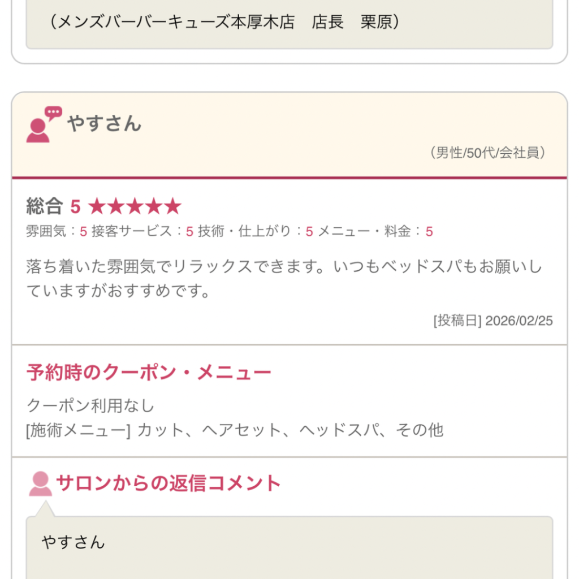
Task: Click the post date 2026/02/25
Action: pyautogui.click(x=493, y=321)
